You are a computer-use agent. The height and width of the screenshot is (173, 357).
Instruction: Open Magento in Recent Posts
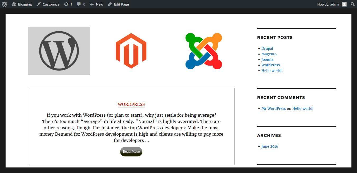point(269,54)
